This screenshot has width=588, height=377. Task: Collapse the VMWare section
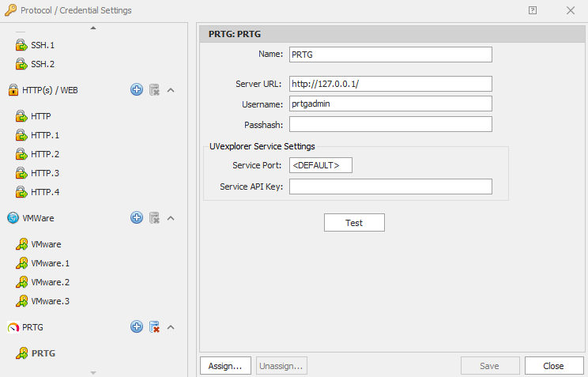[x=171, y=218]
